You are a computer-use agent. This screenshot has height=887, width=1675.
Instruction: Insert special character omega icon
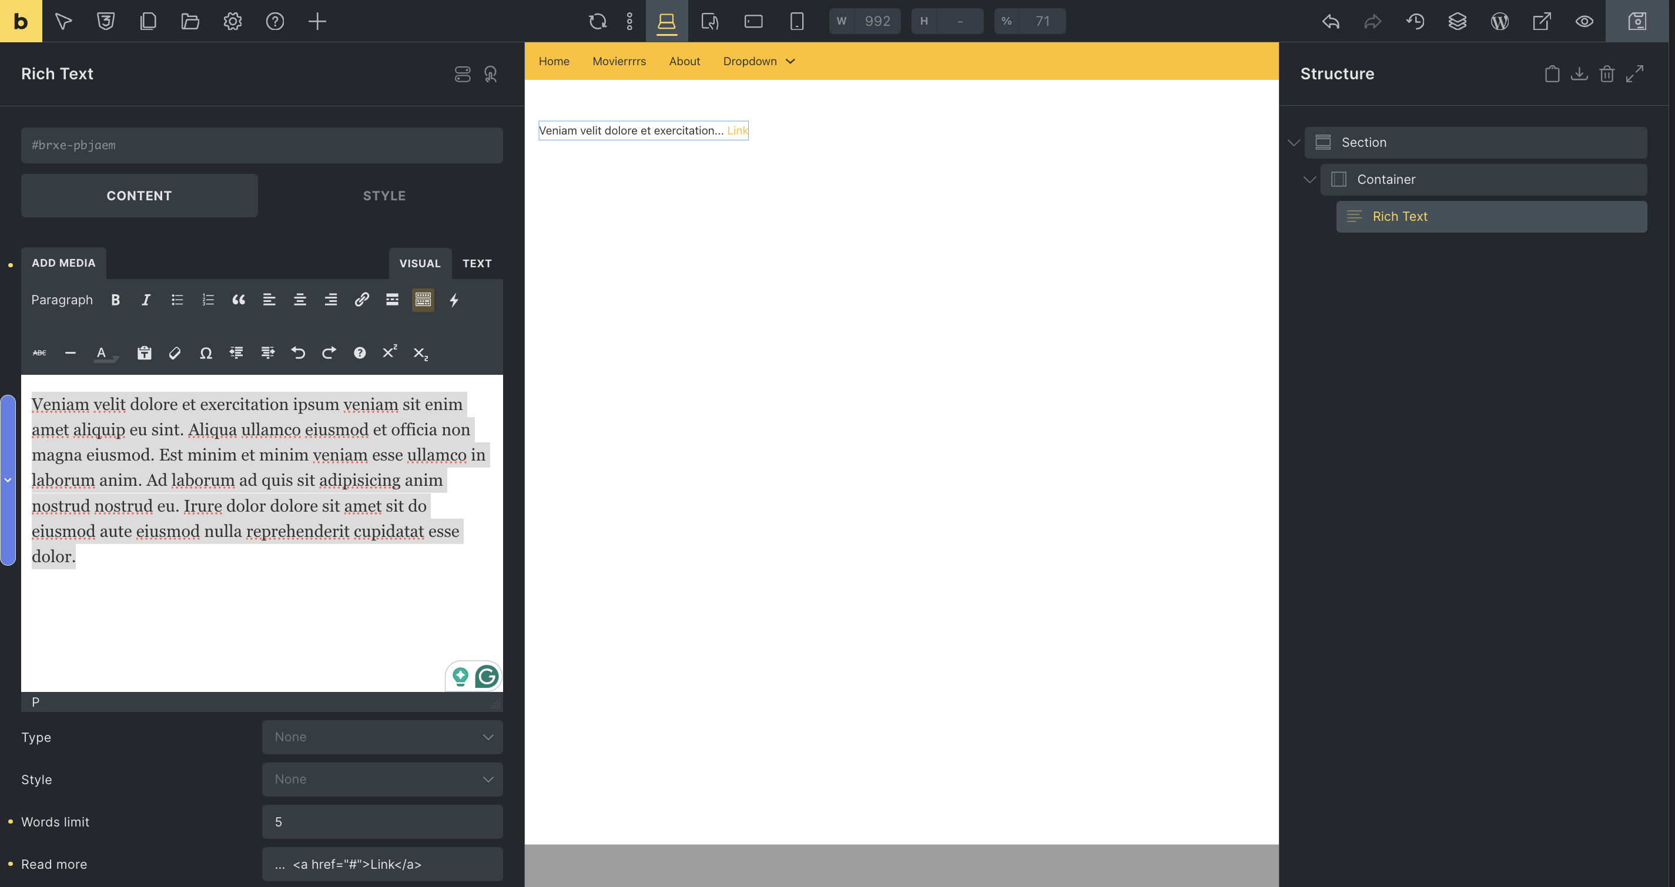coord(206,353)
